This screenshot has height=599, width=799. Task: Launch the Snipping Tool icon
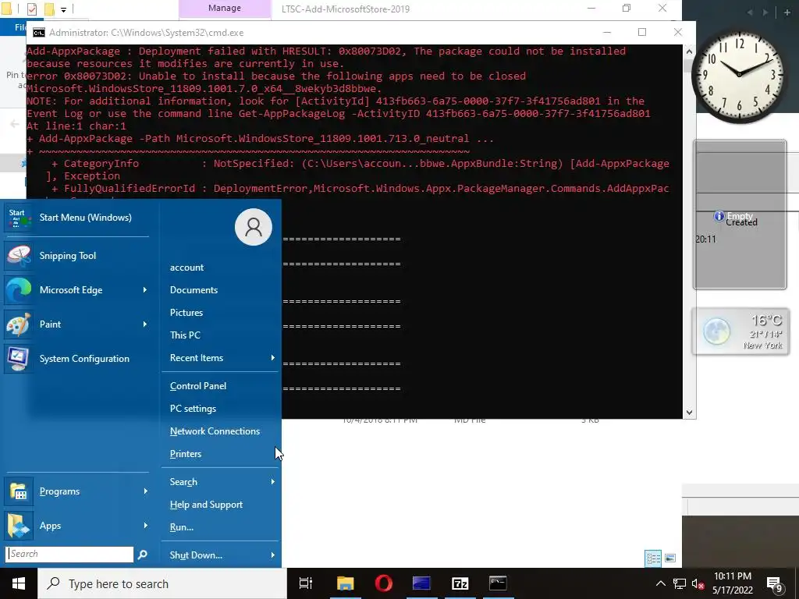(19, 256)
